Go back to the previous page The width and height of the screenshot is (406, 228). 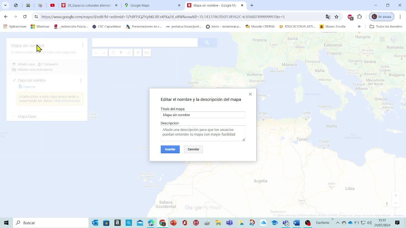pyautogui.click(x=6, y=17)
